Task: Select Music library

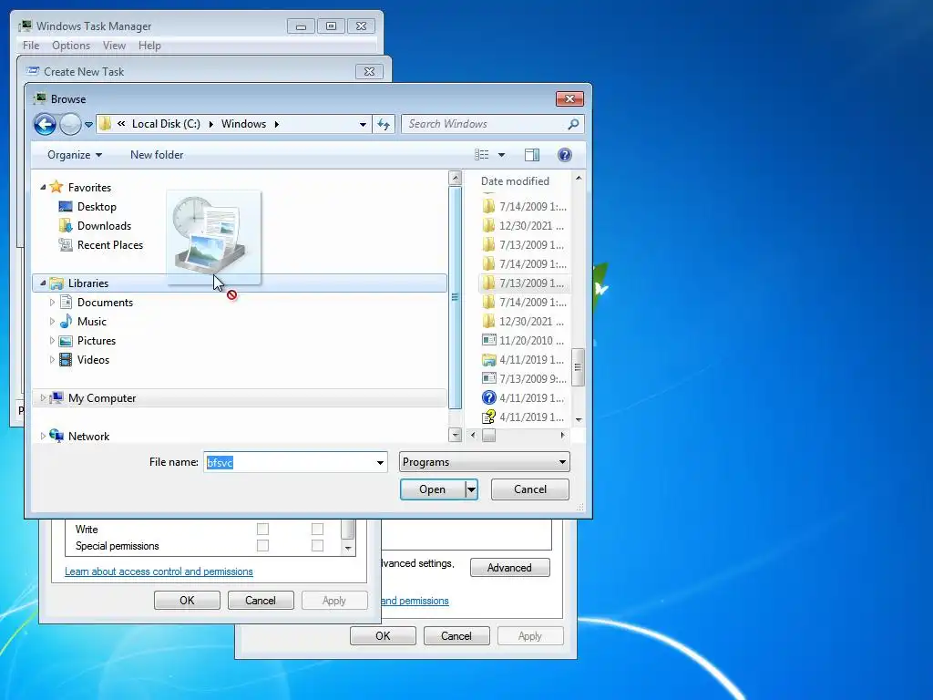Action: coord(92,322)
